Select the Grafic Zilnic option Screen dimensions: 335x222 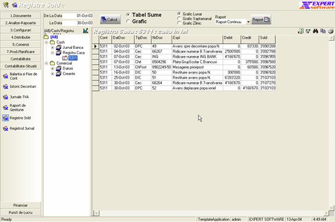tap(179, 23)
